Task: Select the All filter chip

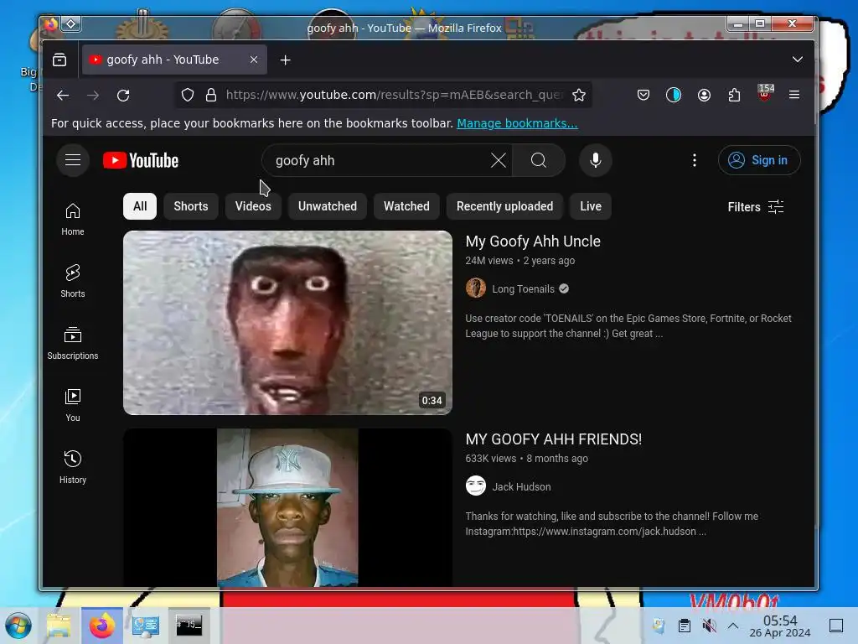Action: pyautogui.click(x=140, y=206)
